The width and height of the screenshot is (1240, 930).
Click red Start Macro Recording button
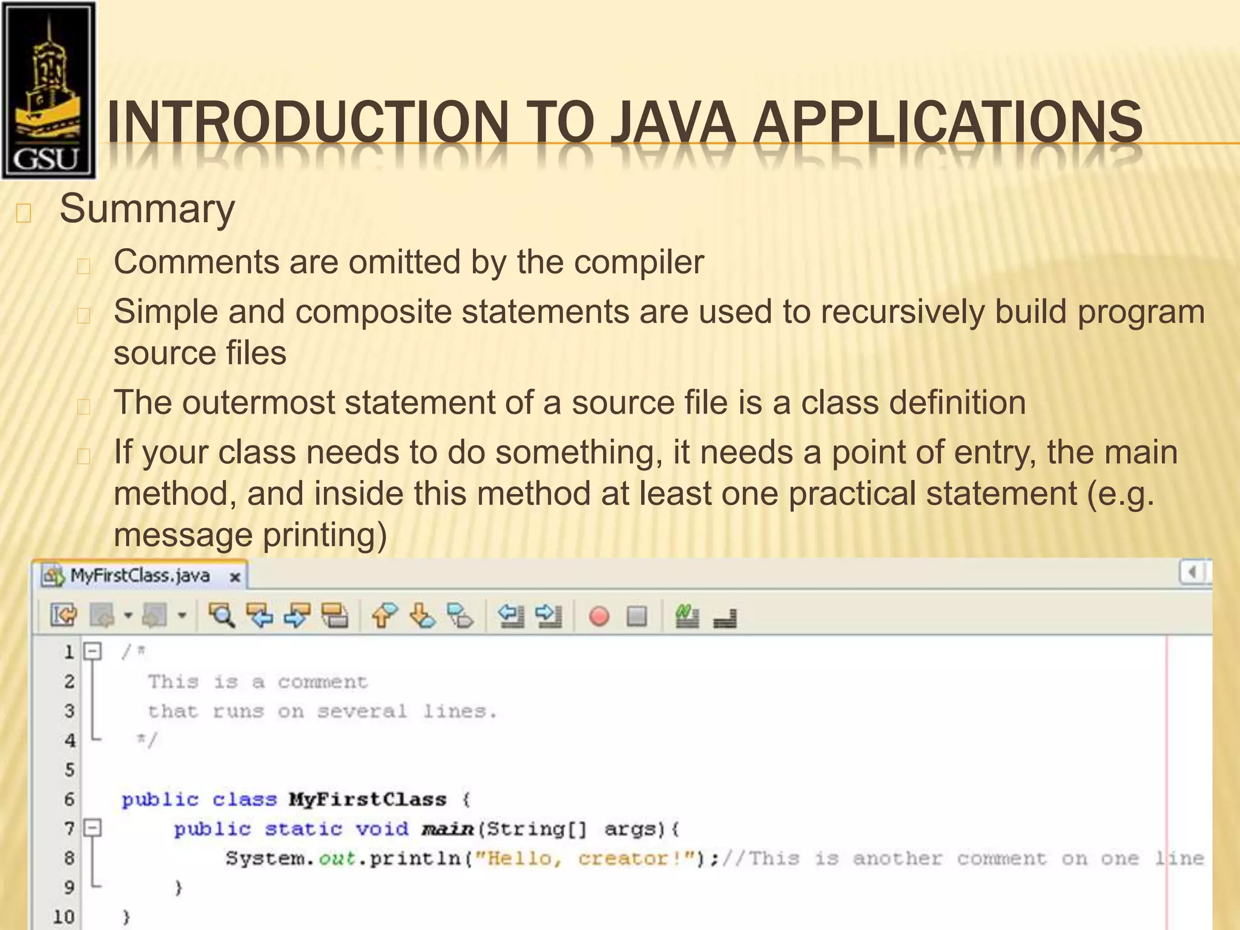pos(599,616)
